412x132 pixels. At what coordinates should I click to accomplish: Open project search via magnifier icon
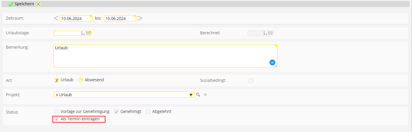[198, 95]
